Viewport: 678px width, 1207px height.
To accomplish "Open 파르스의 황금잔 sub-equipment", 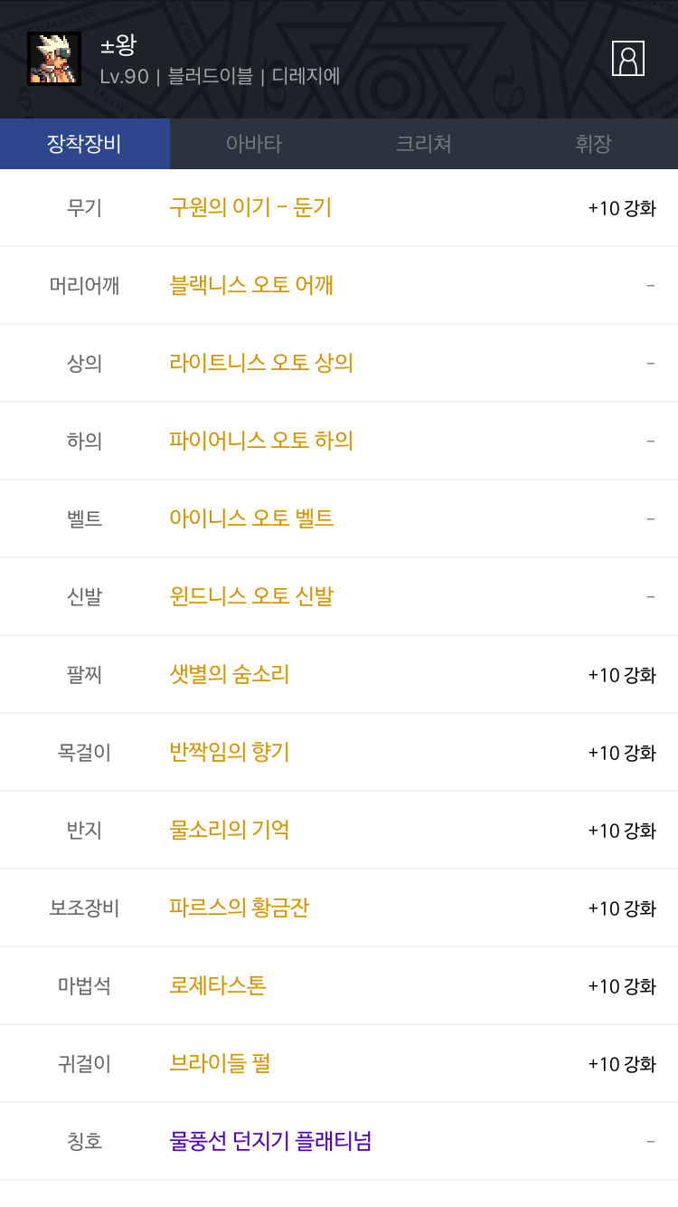I will (x=240, y=908).
